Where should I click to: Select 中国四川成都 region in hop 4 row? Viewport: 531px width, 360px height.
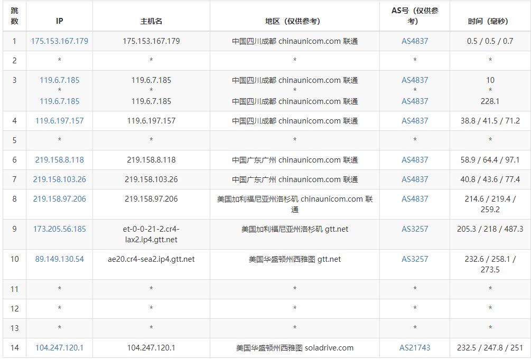coord(295,121)
